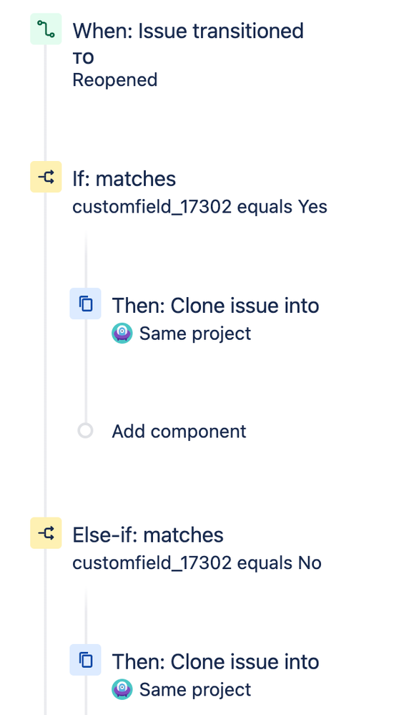Select the 'Reopened' status text
The image size is (394, 715).
coord(115,80)
